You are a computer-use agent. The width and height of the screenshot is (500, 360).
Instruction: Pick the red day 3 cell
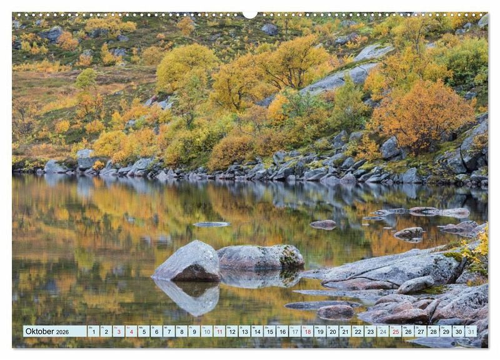click(x=119, y=331)
